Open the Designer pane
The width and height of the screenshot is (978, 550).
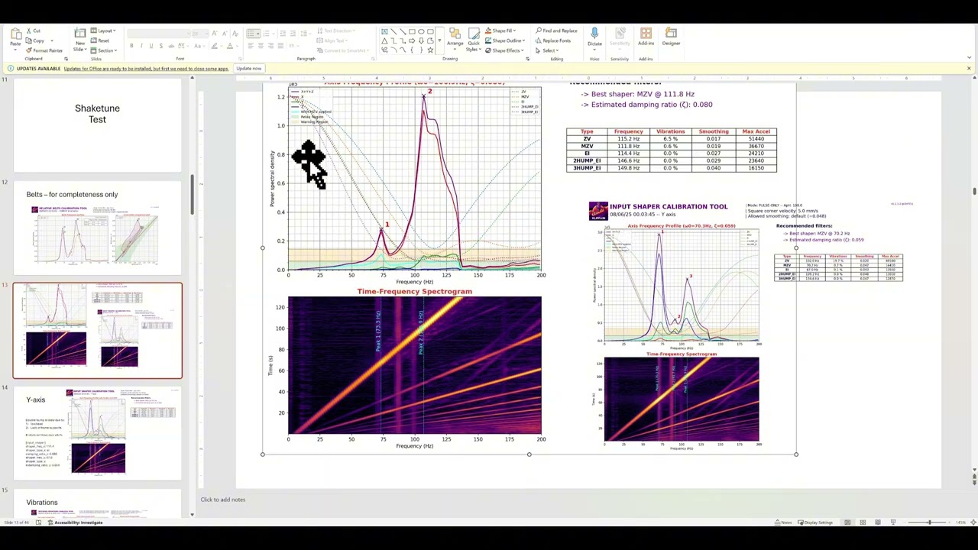pos(671,36)
